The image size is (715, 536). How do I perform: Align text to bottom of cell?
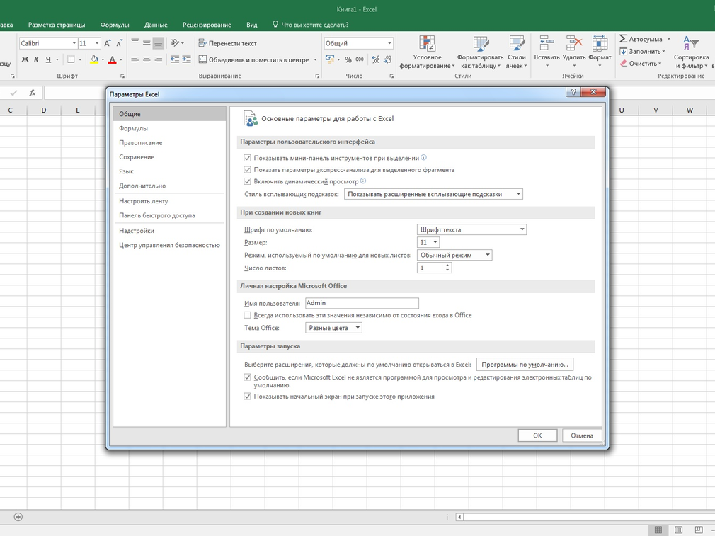[159, 43]
